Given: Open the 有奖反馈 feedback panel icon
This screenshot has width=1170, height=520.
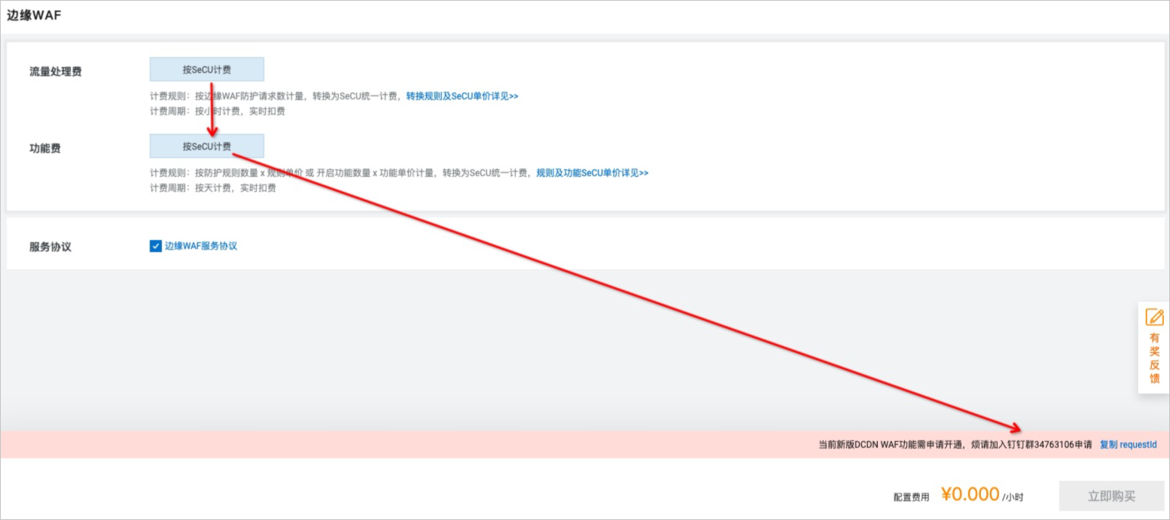Looking at the screenshot, I should tap(1153, 354).
